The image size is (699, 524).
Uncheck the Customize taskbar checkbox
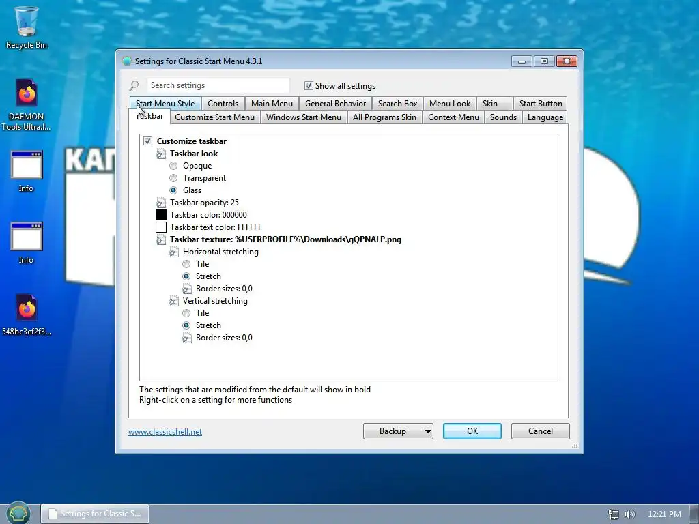pyautogui.click(x=147, y=141)
